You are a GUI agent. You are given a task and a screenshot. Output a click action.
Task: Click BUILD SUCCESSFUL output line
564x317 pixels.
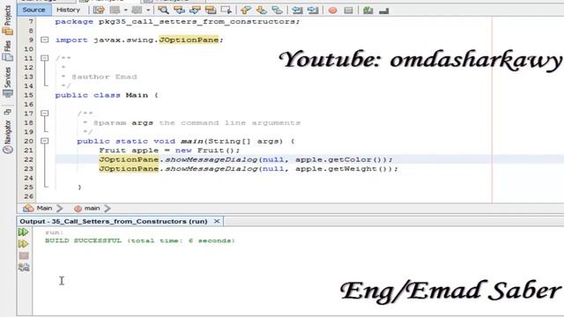[140, 240]
